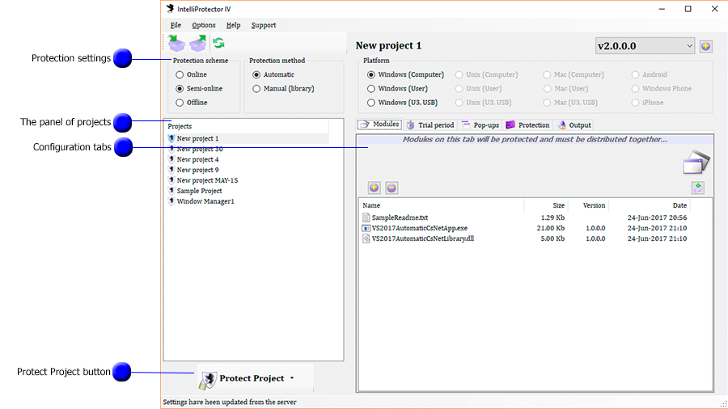Click the 5.00 Kb size cell
This screenshot has height=409, width=728.
[552, 238]
